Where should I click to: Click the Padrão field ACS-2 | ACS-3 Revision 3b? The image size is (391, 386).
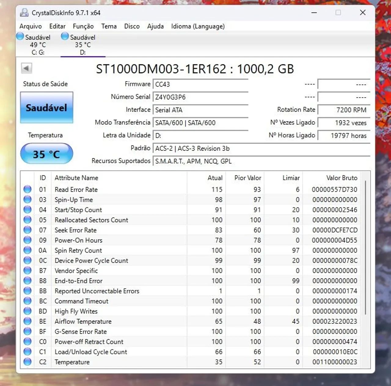click(261, 148)
